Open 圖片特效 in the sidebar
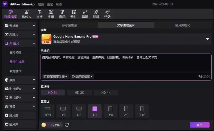214x131 pixels. 16,53
